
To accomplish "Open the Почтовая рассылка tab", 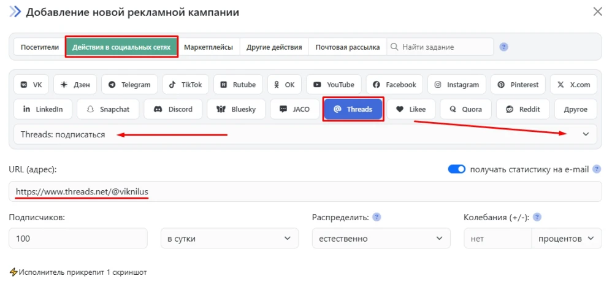I will pos(347,47).
